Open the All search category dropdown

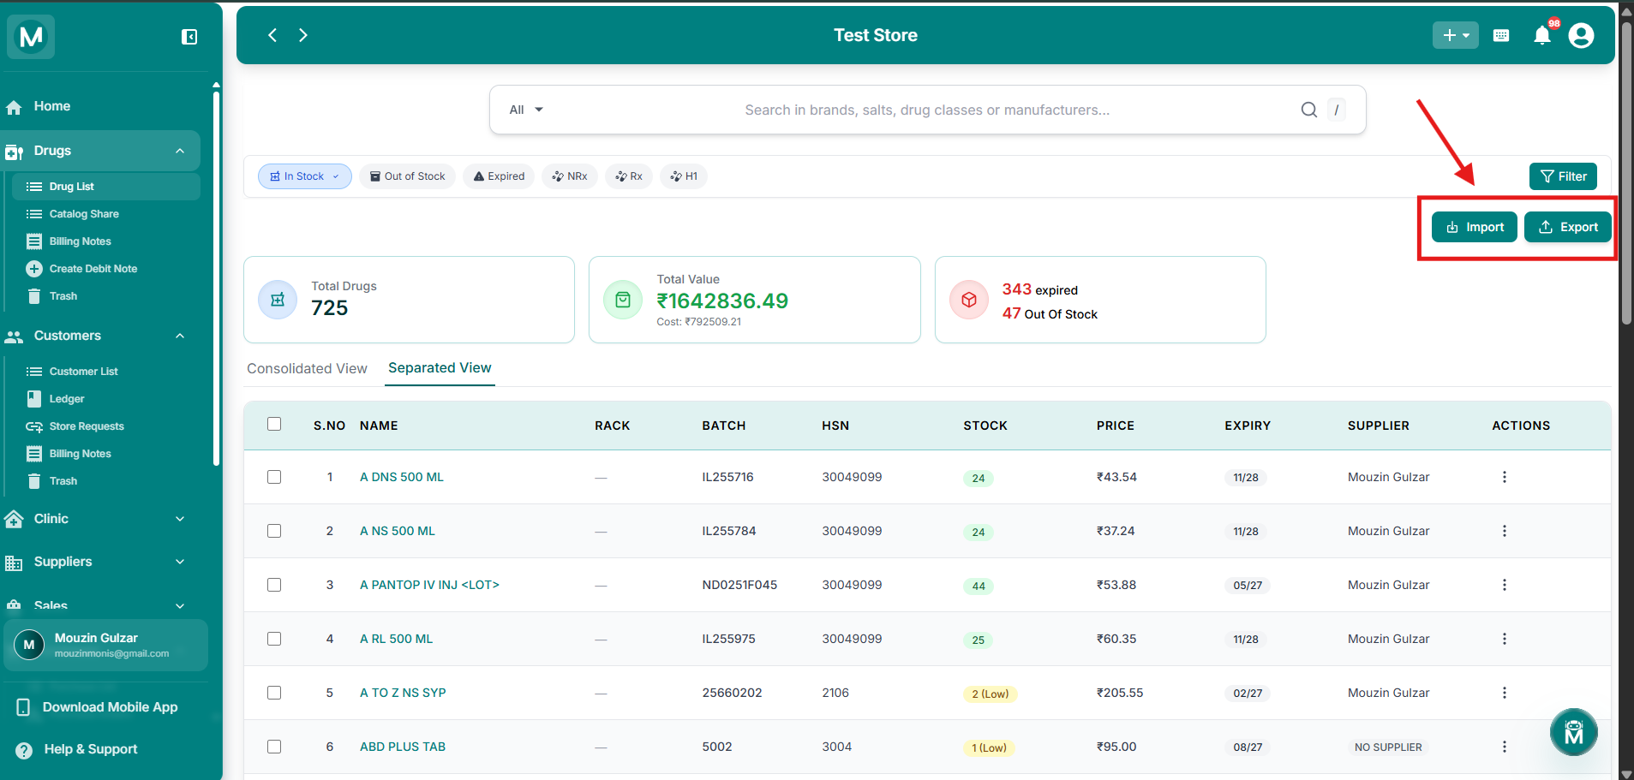point(526,110)
